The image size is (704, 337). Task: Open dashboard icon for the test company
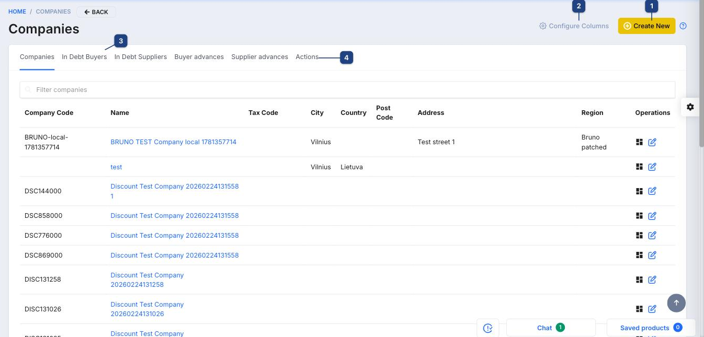(639, 167)
